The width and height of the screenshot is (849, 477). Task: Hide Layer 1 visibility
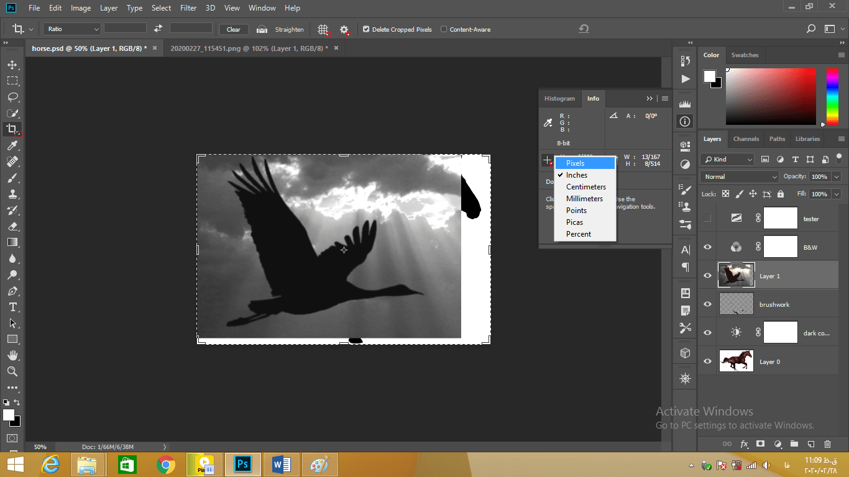pos(707,275)
